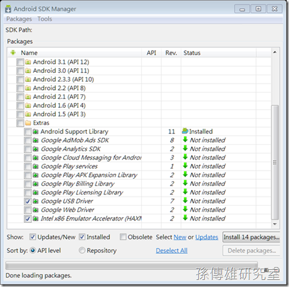Click package icon for Android Support Library
This screenshot has width=289, height=287.
coord(36,132)
